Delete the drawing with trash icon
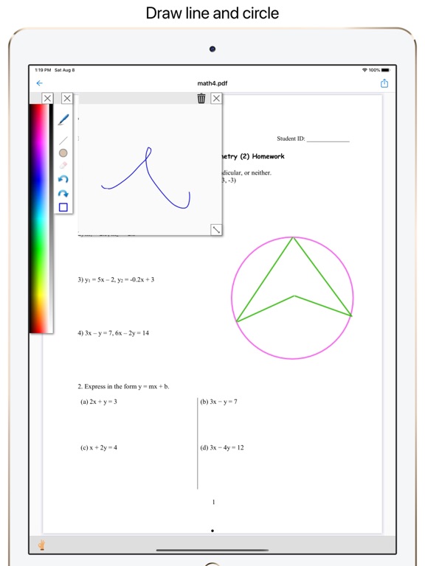This screenshot has height=566, width=425. [x=201, y=98]
